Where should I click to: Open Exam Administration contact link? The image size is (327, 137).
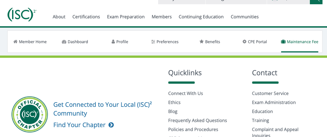click(x=274, y=102)
